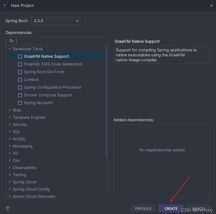Click the CANCEL button
The height and width of the screenshot is (214, 216).
click(x=199, y=208)
